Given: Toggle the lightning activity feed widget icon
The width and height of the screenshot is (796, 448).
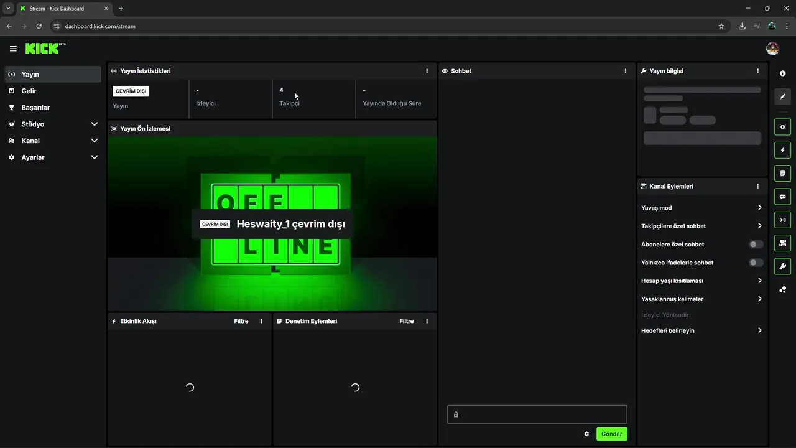Looking at the screenshot, I should click(782, 151).
